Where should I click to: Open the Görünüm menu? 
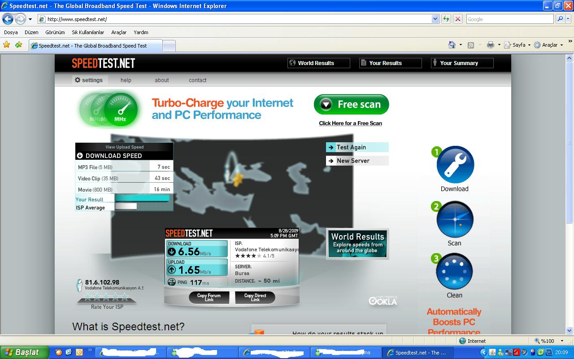[x=55, y=32]
